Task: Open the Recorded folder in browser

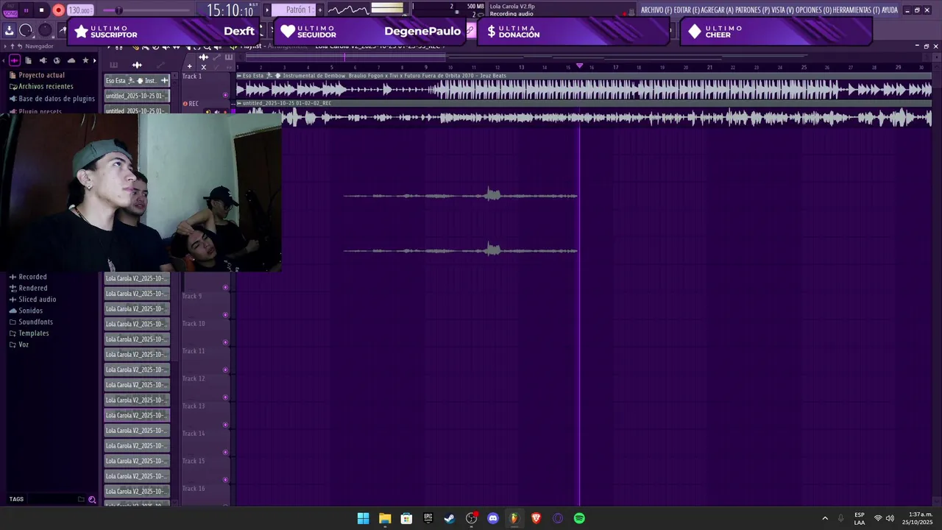Action: tap(28, 277)
